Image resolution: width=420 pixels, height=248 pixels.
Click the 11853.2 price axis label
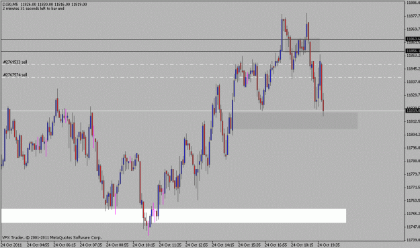[413, 56]
